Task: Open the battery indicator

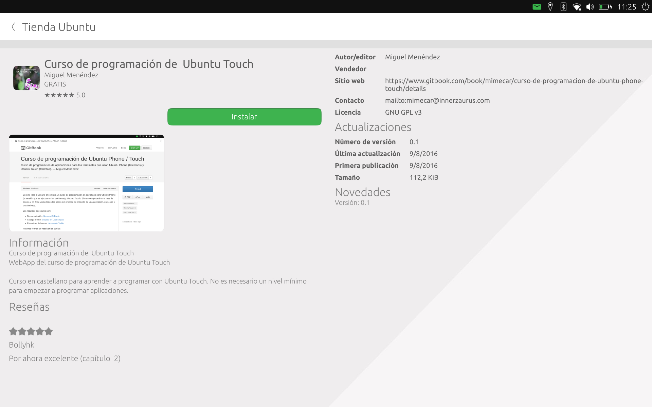Action: click(x=605, y=7)
